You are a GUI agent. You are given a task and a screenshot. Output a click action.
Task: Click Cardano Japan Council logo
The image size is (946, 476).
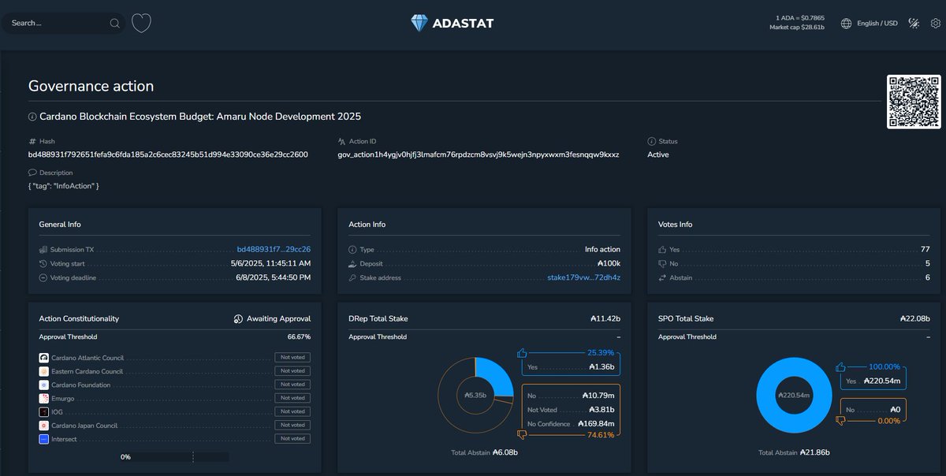pyautogui.click(x=44, y=426)
